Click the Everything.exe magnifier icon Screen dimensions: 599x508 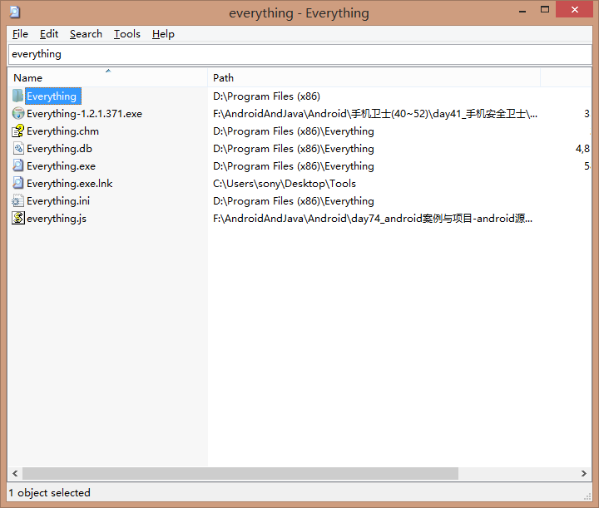pos(18,165)
